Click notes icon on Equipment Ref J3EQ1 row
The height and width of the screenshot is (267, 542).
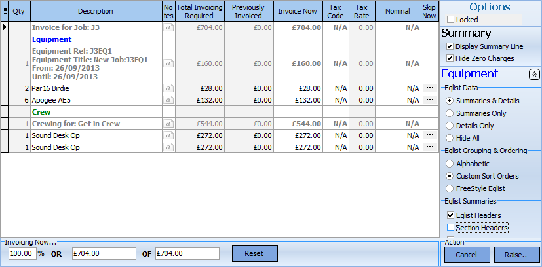[168, 63]
